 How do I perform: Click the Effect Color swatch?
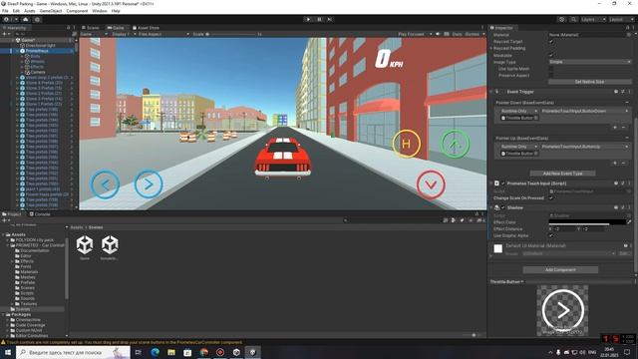[587, 222]
